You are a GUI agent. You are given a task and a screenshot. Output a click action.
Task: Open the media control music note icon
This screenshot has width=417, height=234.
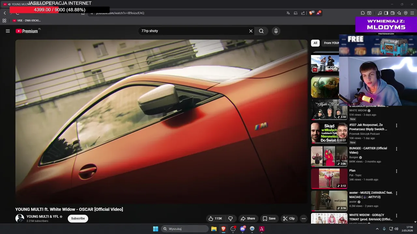pos(380,13)
